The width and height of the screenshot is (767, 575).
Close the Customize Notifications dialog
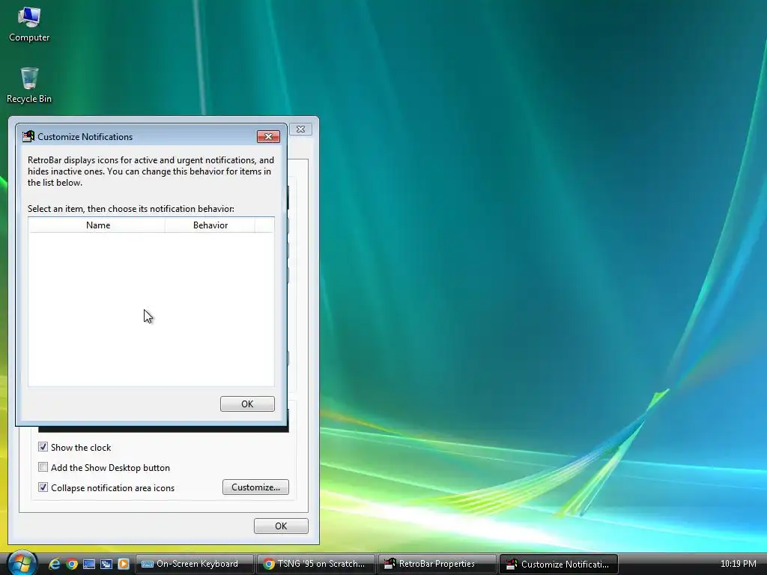click(268, 136)
